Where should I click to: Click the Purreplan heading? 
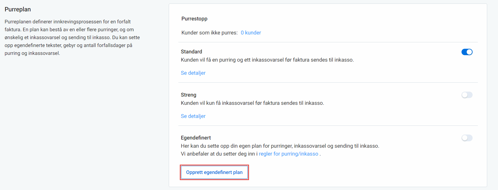18,9
